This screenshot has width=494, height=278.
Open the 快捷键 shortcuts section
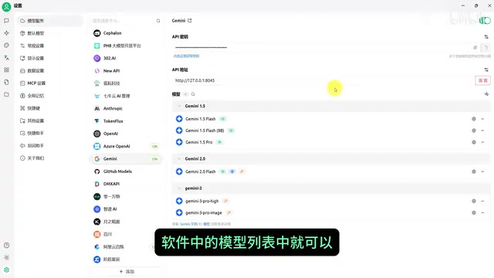coord(49,108)
